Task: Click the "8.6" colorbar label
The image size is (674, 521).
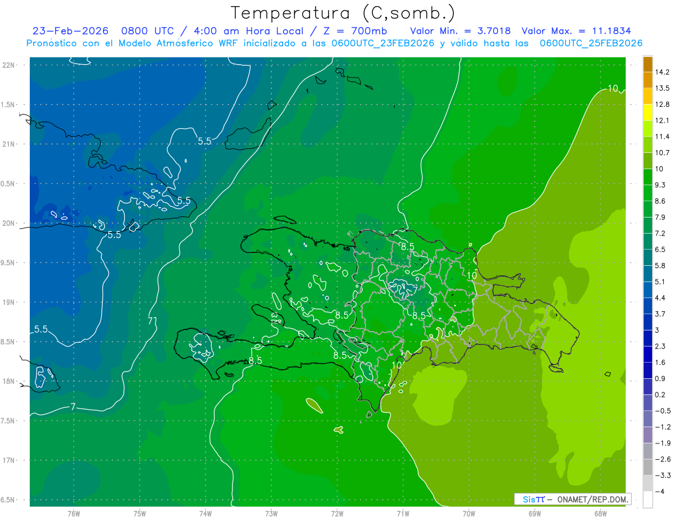Action: tap(661, 201)
